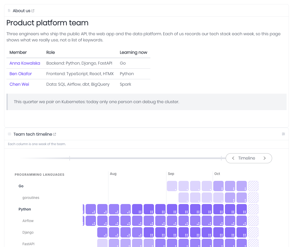The width and height of the screenshot is (293, 247).
Task: Click first Go cell under Oct
Action: pyautogui.click(x=218, y=186)
